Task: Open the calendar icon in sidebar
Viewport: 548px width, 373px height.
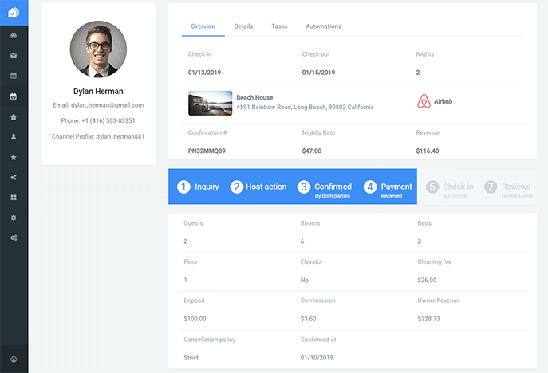Action: point(14,76)
